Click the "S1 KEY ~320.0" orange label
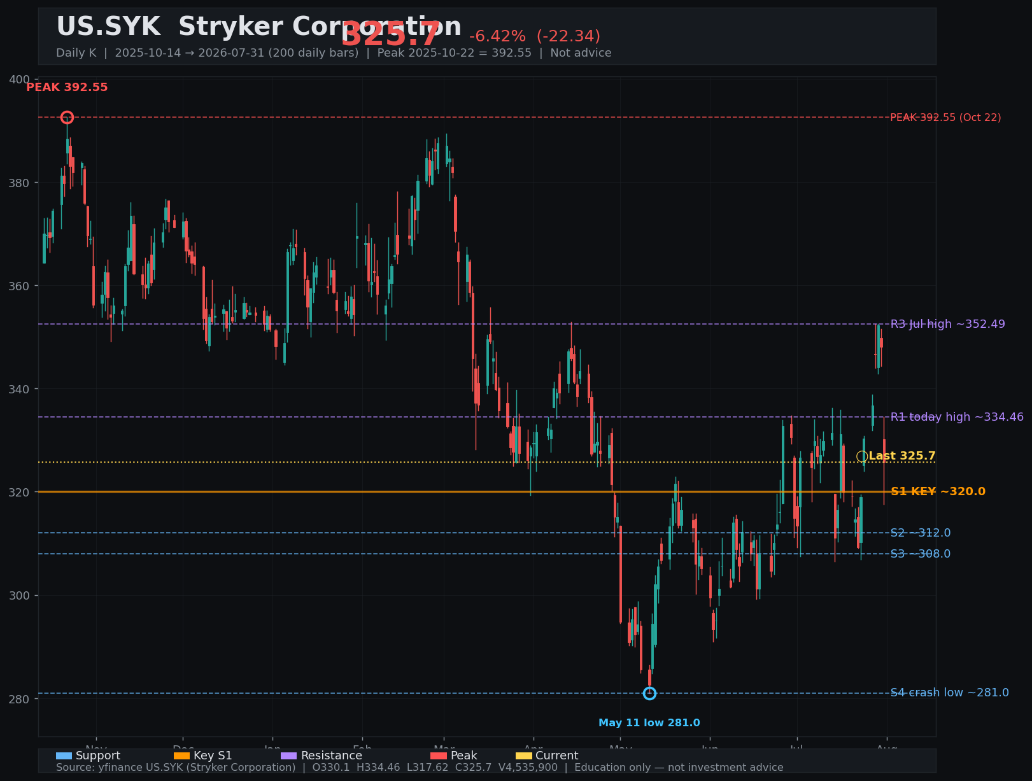This screenshot has height=781, width=1032. point(938,491)
